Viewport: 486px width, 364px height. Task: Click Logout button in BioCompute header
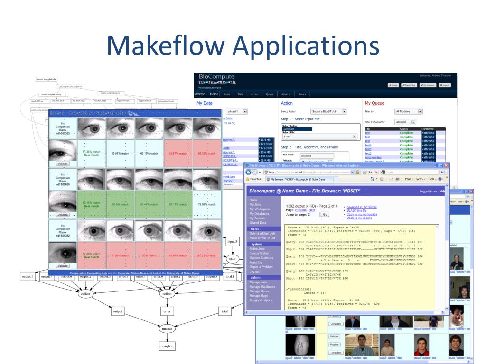coord(445,85)
